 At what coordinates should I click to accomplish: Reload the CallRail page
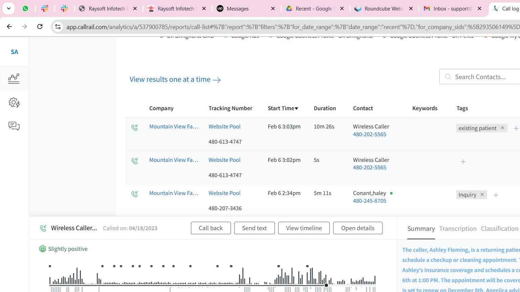coord(40,26)
